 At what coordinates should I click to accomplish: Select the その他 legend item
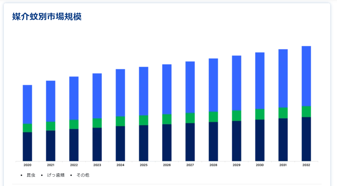pyautogui.click(x=83, y=175)
